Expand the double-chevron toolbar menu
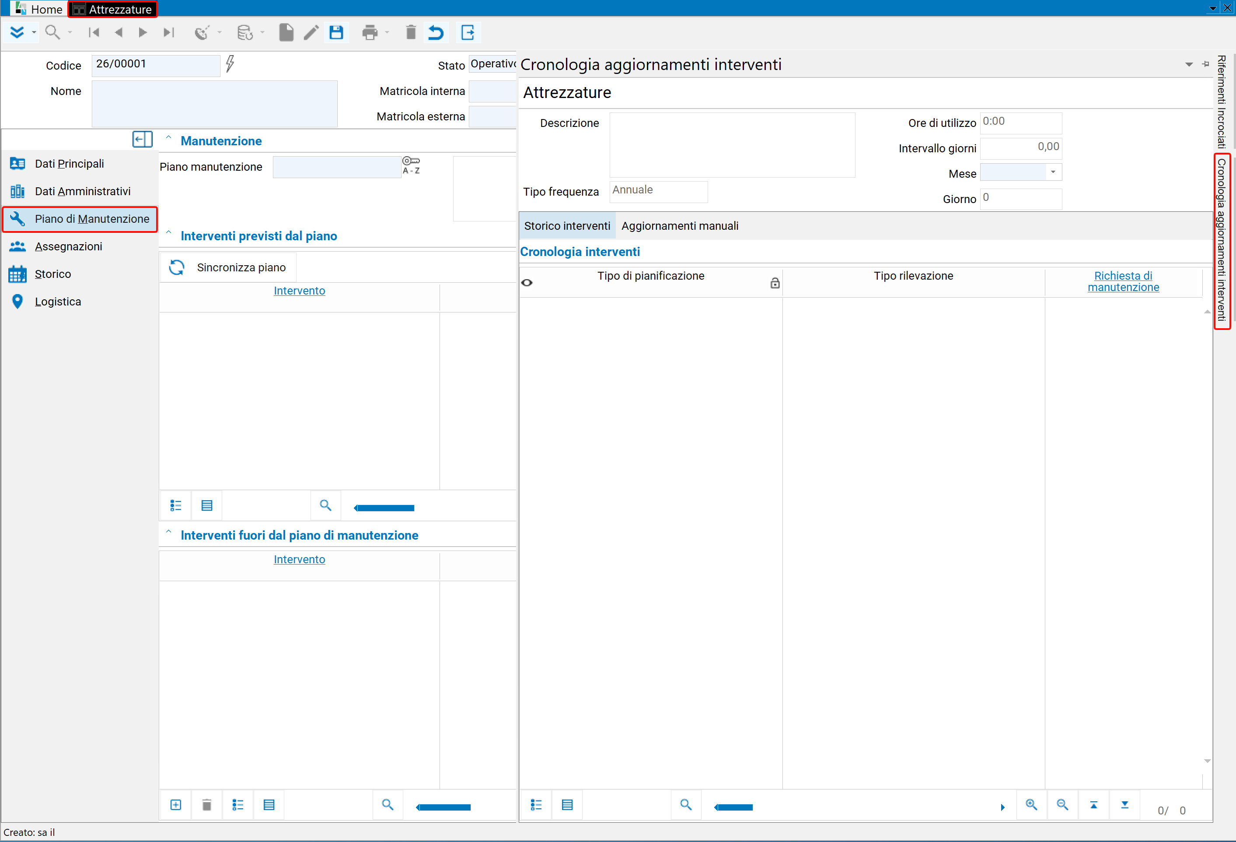Image resolution: width=1236 pixels, height=842 pixels. point(17,32)
